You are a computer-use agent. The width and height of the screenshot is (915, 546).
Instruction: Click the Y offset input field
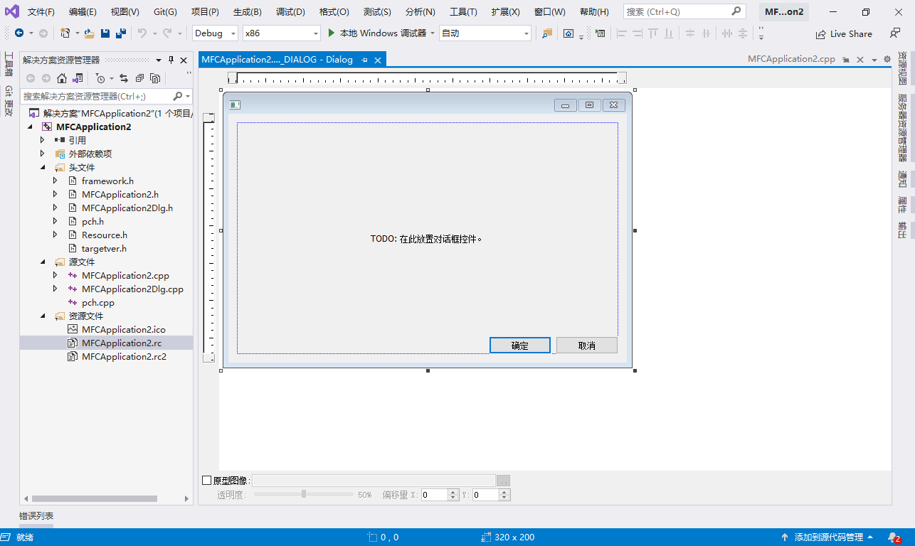coord(485,495)
